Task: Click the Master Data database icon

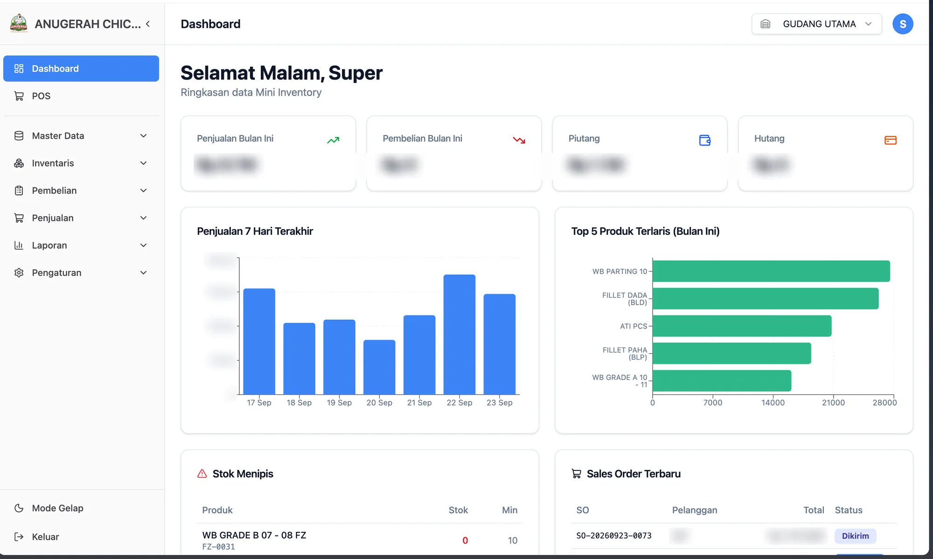Action: [x=19, y=136]
